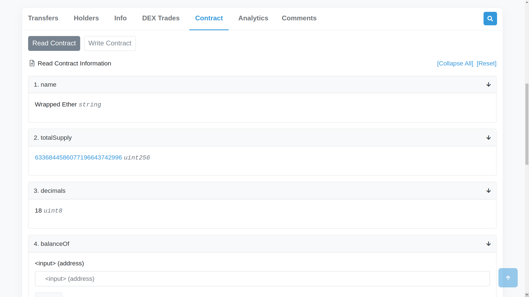Click the Read Contract button
The height and width of the screenshot is (297, 529).
(x=54, y=43)
